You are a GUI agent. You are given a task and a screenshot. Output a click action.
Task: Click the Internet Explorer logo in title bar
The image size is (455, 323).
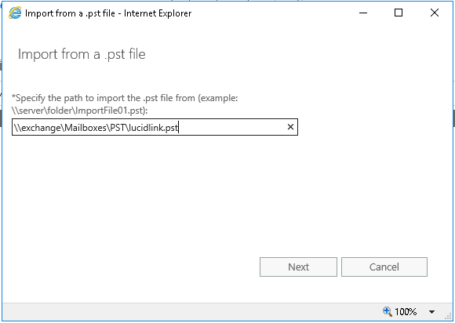pyautogui.click(x=15, y=13)
